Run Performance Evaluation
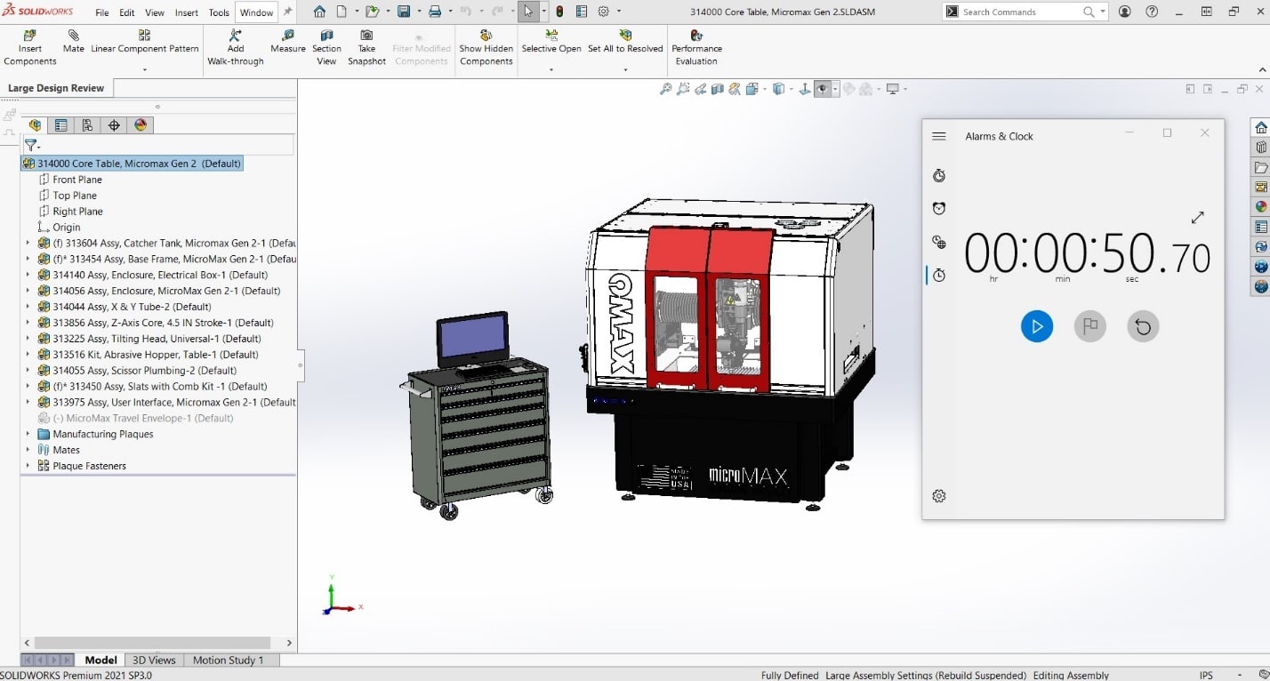The width and height of the screenshot is (1270, 681). point(696,48)
